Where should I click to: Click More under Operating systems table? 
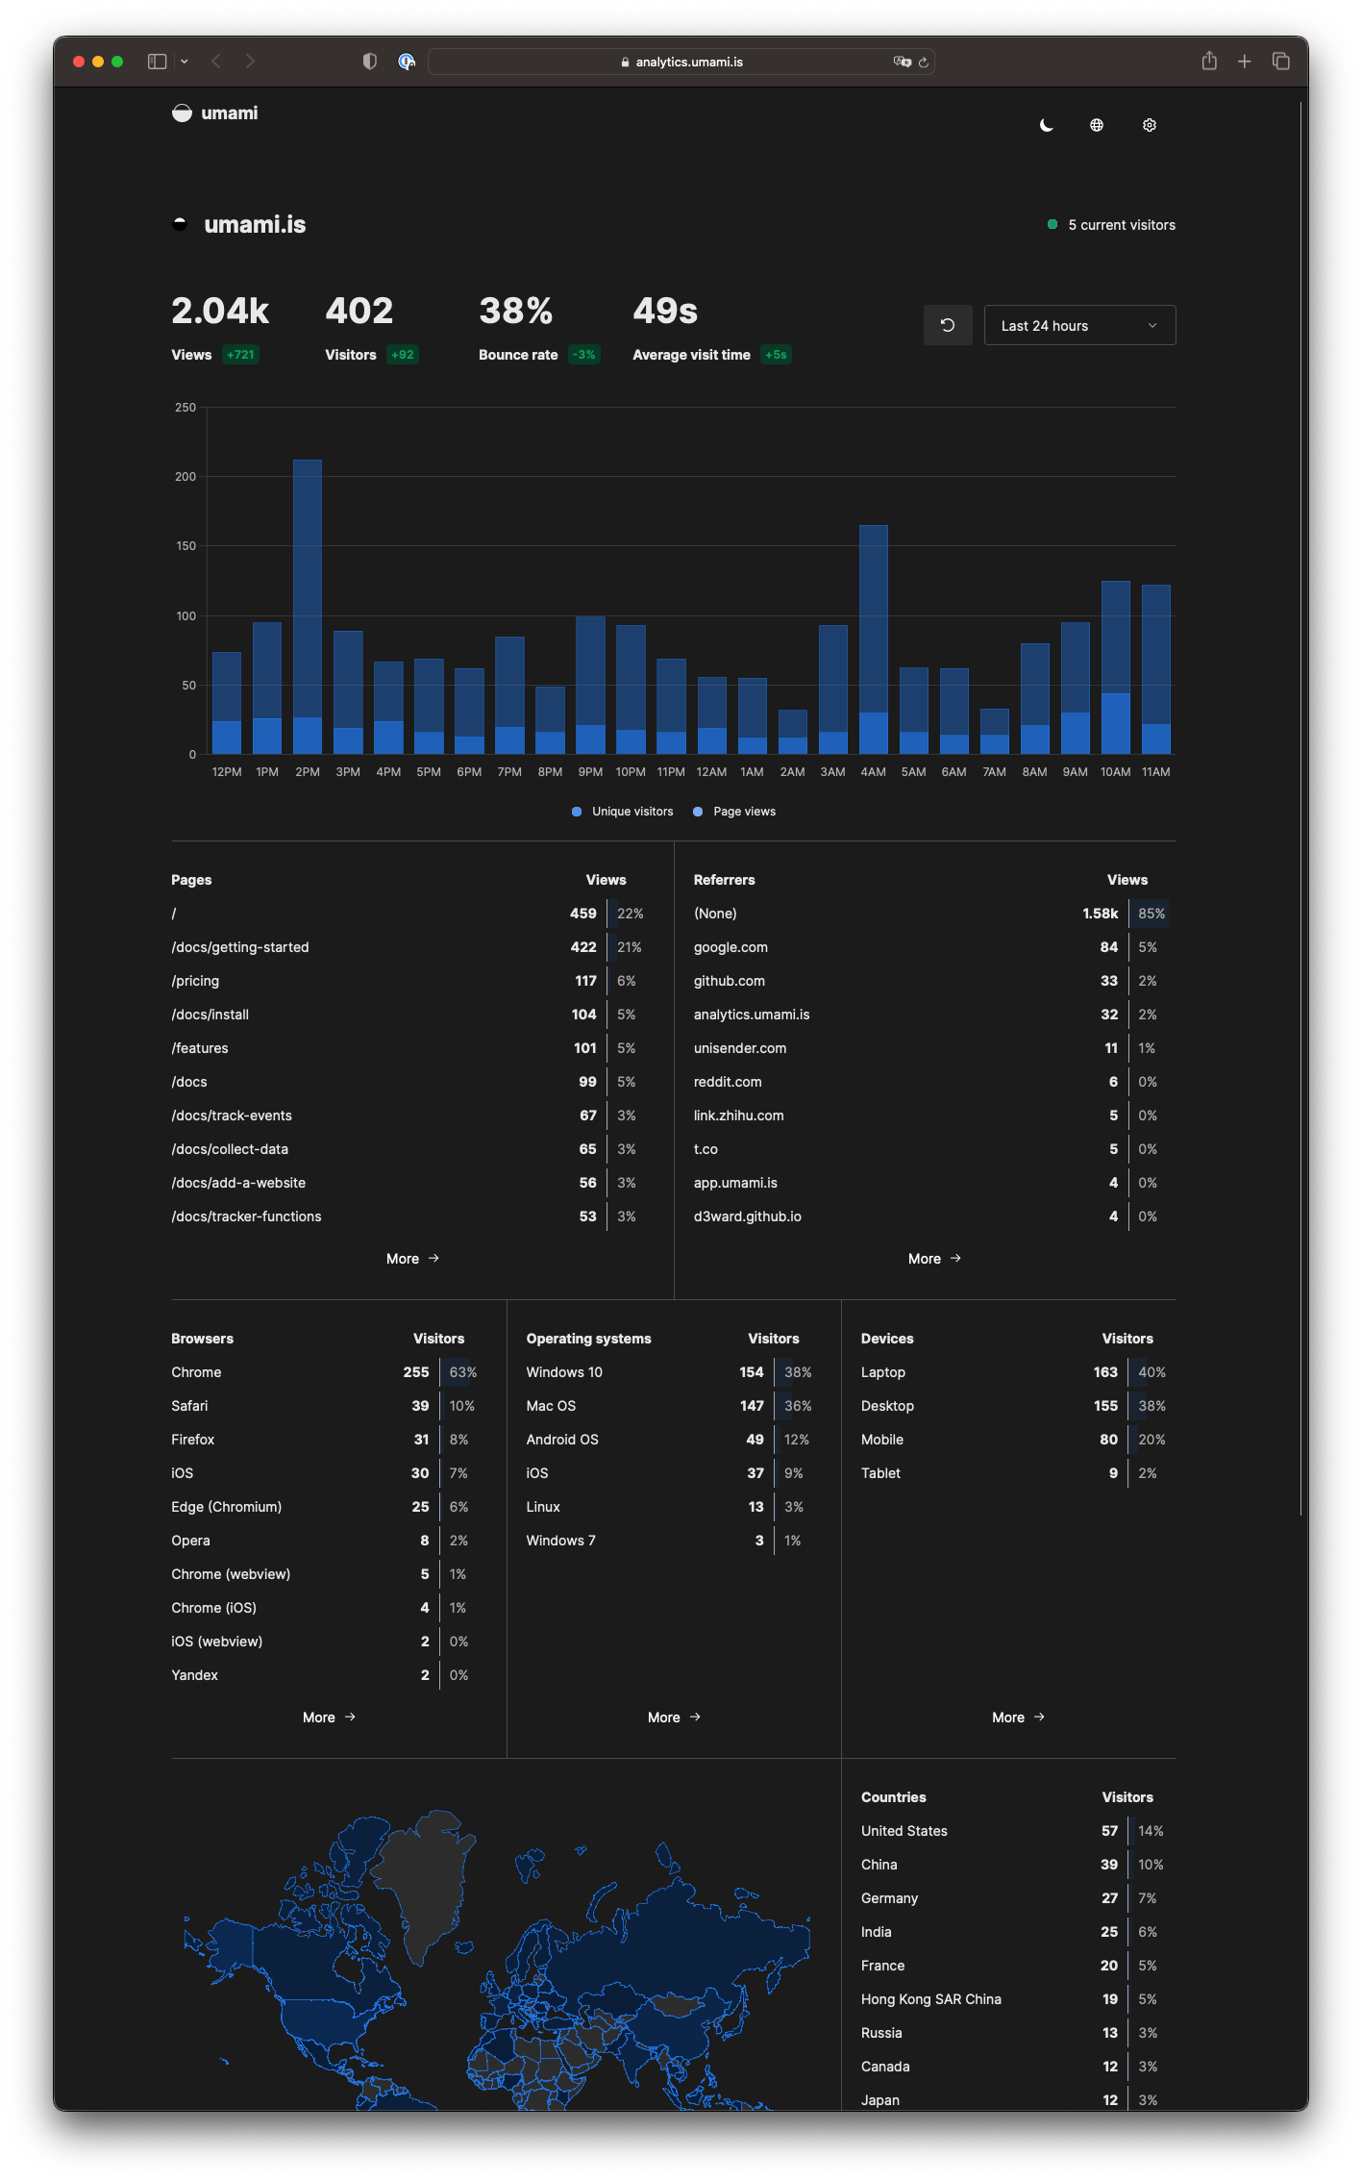pyautogui.click(x=674, y=1718)
